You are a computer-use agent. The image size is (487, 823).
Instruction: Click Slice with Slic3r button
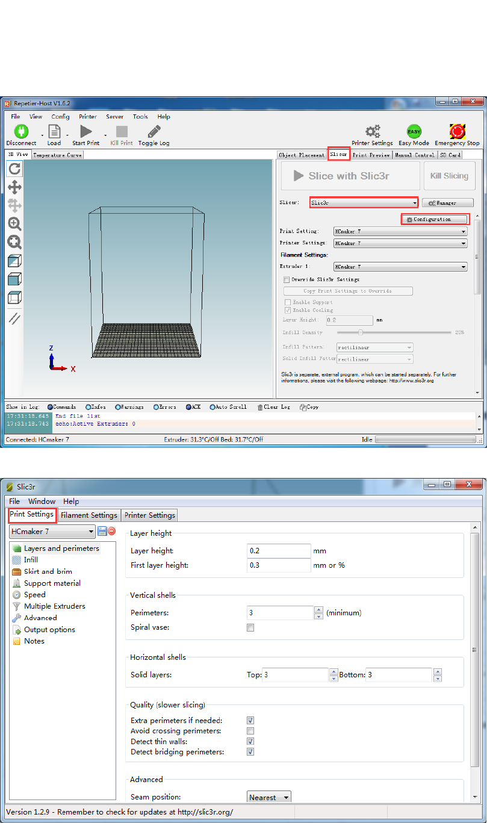[350, 176]
